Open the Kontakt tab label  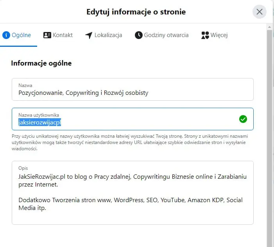pos(63,35)
